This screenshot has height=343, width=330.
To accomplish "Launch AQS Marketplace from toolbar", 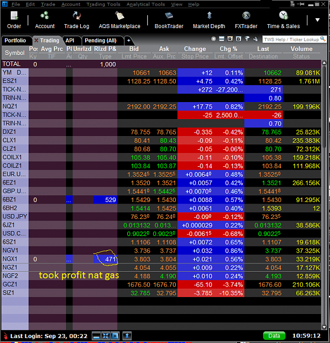I will (x=120, y=20).
